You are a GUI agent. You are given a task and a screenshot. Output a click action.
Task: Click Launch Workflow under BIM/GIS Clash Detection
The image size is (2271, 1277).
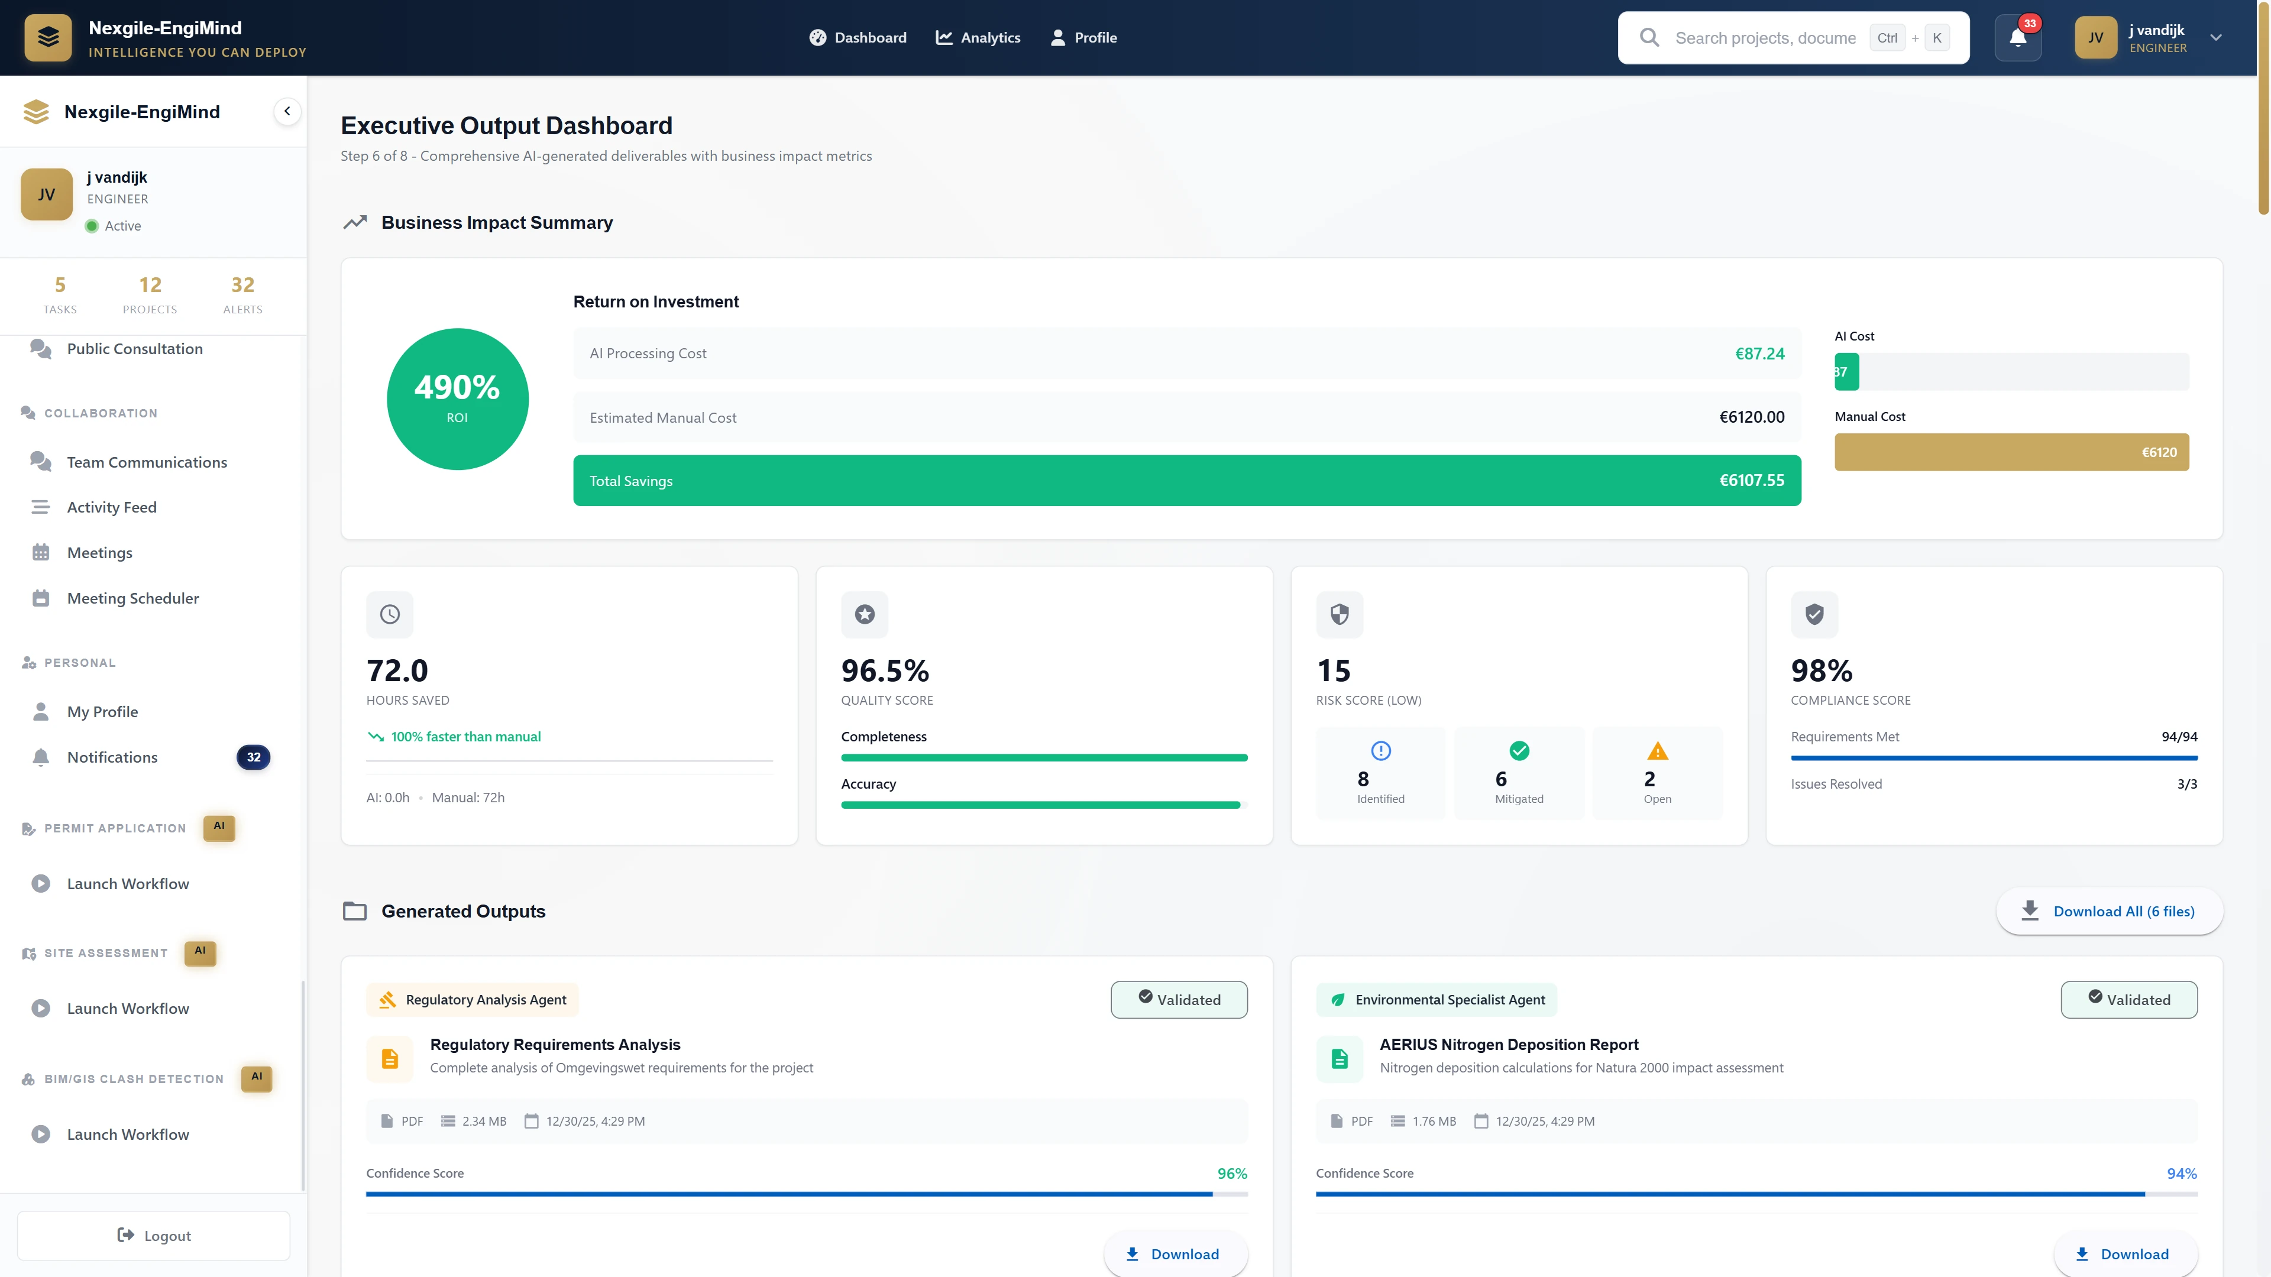click(128, 1135)
